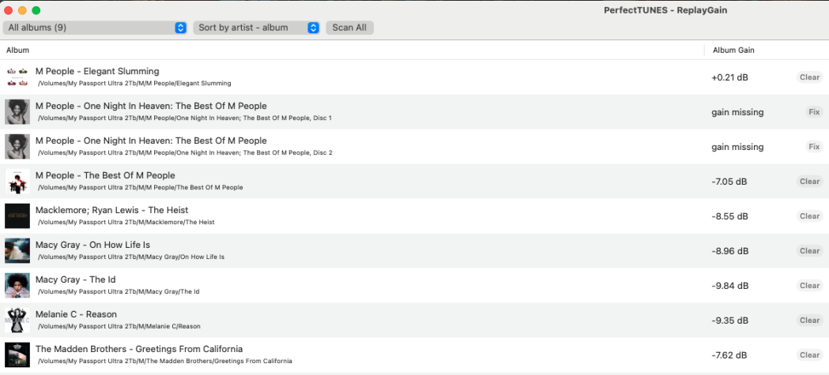Select Elegant Slumming album artwork
This screenshot has height=375, width=829.
[x=17, y=77]
